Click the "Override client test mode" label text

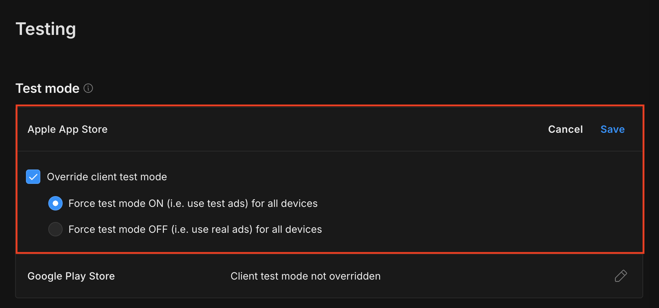pyautogui.click(x=107, y=177)
